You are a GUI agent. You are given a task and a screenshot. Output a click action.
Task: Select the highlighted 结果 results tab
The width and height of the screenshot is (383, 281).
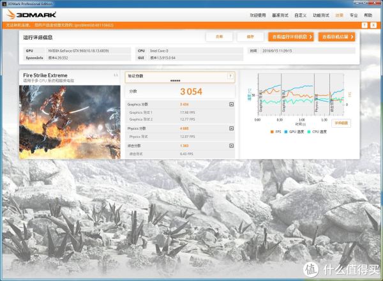click(x=340, y=15)
